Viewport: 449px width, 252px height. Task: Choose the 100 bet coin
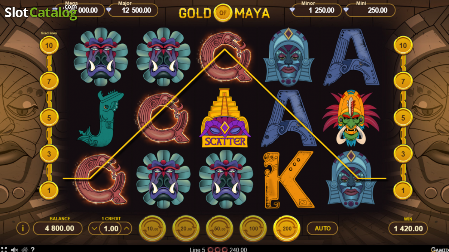tap(253, 228)
